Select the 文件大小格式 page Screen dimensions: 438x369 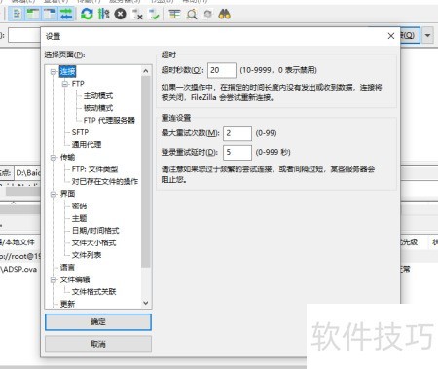click(x=93, y=243)
